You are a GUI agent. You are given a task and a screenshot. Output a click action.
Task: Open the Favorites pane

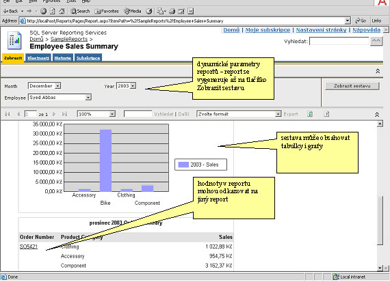(x=107, y=11)
